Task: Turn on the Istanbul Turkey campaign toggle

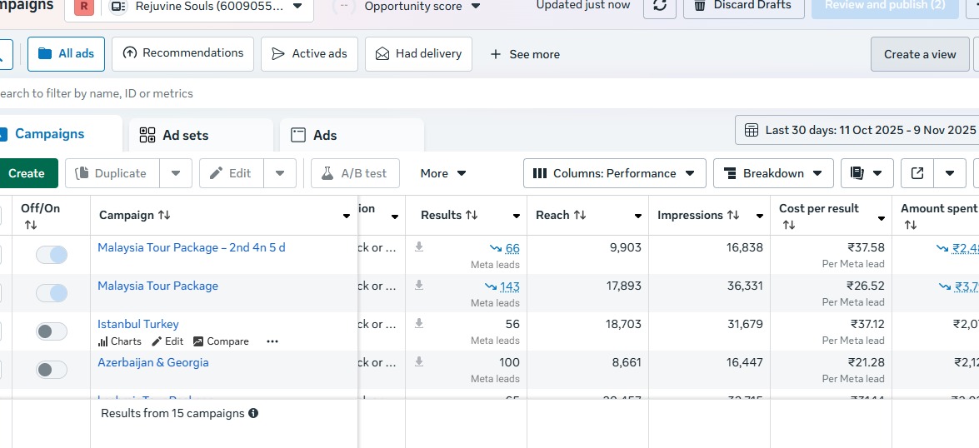Action: (x=52, y=331)
